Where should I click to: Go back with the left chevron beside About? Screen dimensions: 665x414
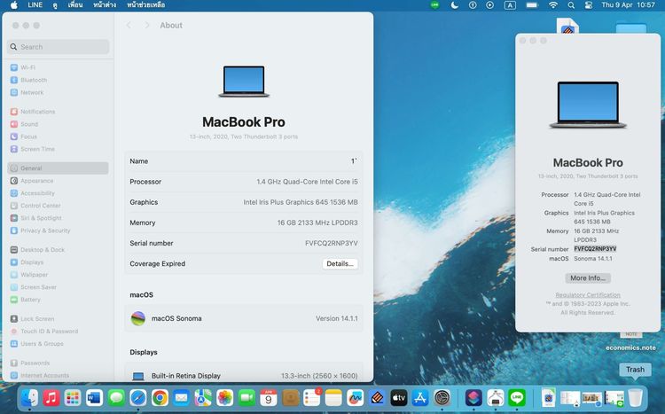[x=129, y=26]
